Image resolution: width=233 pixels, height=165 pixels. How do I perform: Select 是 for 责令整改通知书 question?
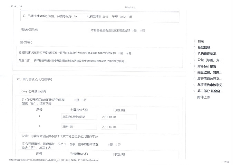[119, 53]
